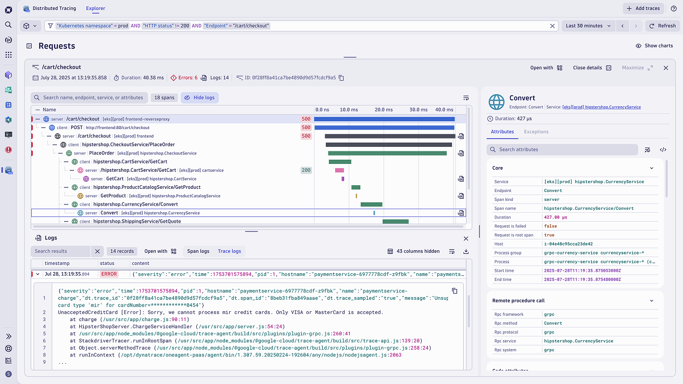
Task: Copy the trace ID to clipboard
Action: tap(342, 78)
